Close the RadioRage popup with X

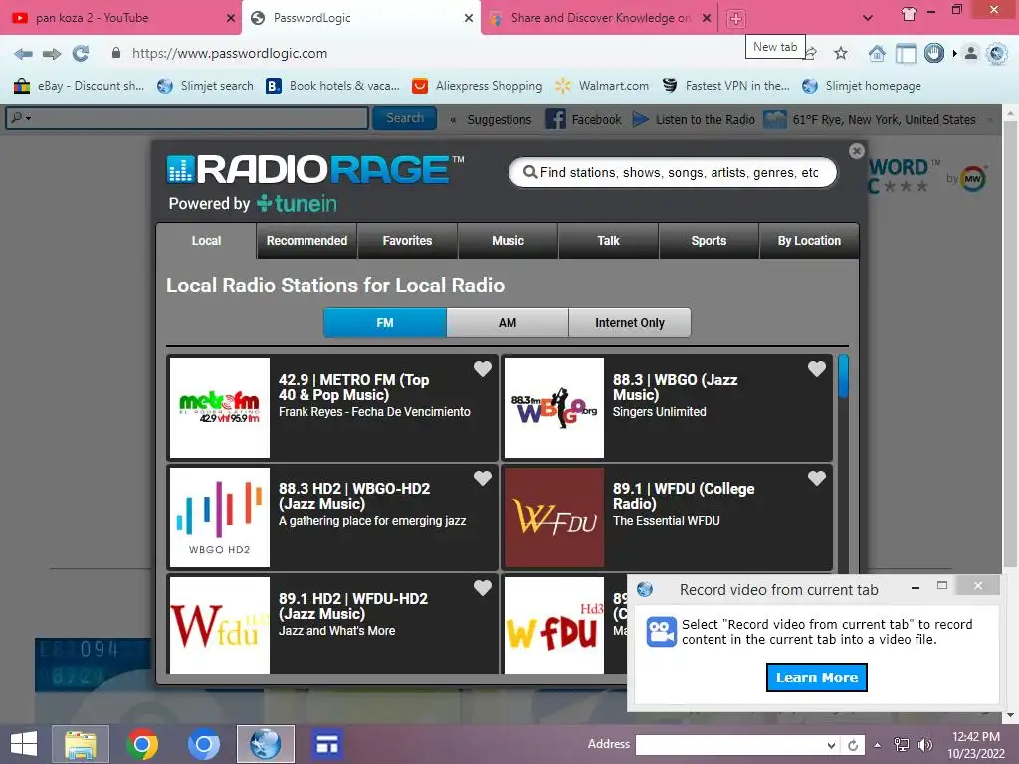(857, 151)
